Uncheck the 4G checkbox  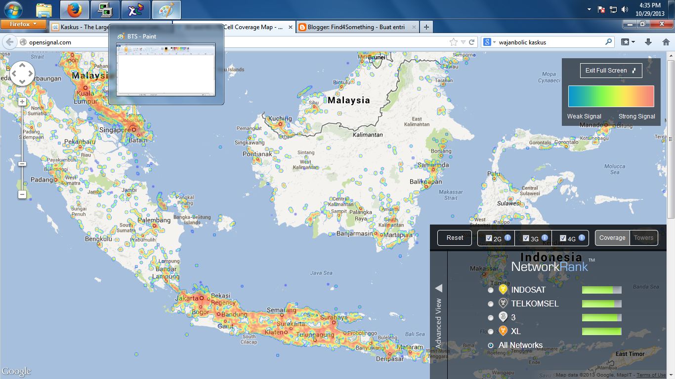coord(563,238)
